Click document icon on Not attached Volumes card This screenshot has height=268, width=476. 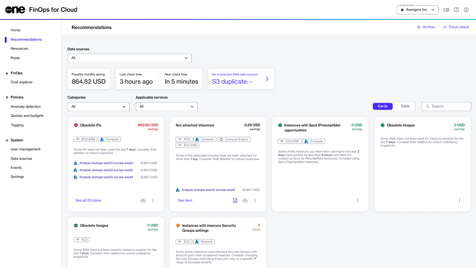pos(235,201)
